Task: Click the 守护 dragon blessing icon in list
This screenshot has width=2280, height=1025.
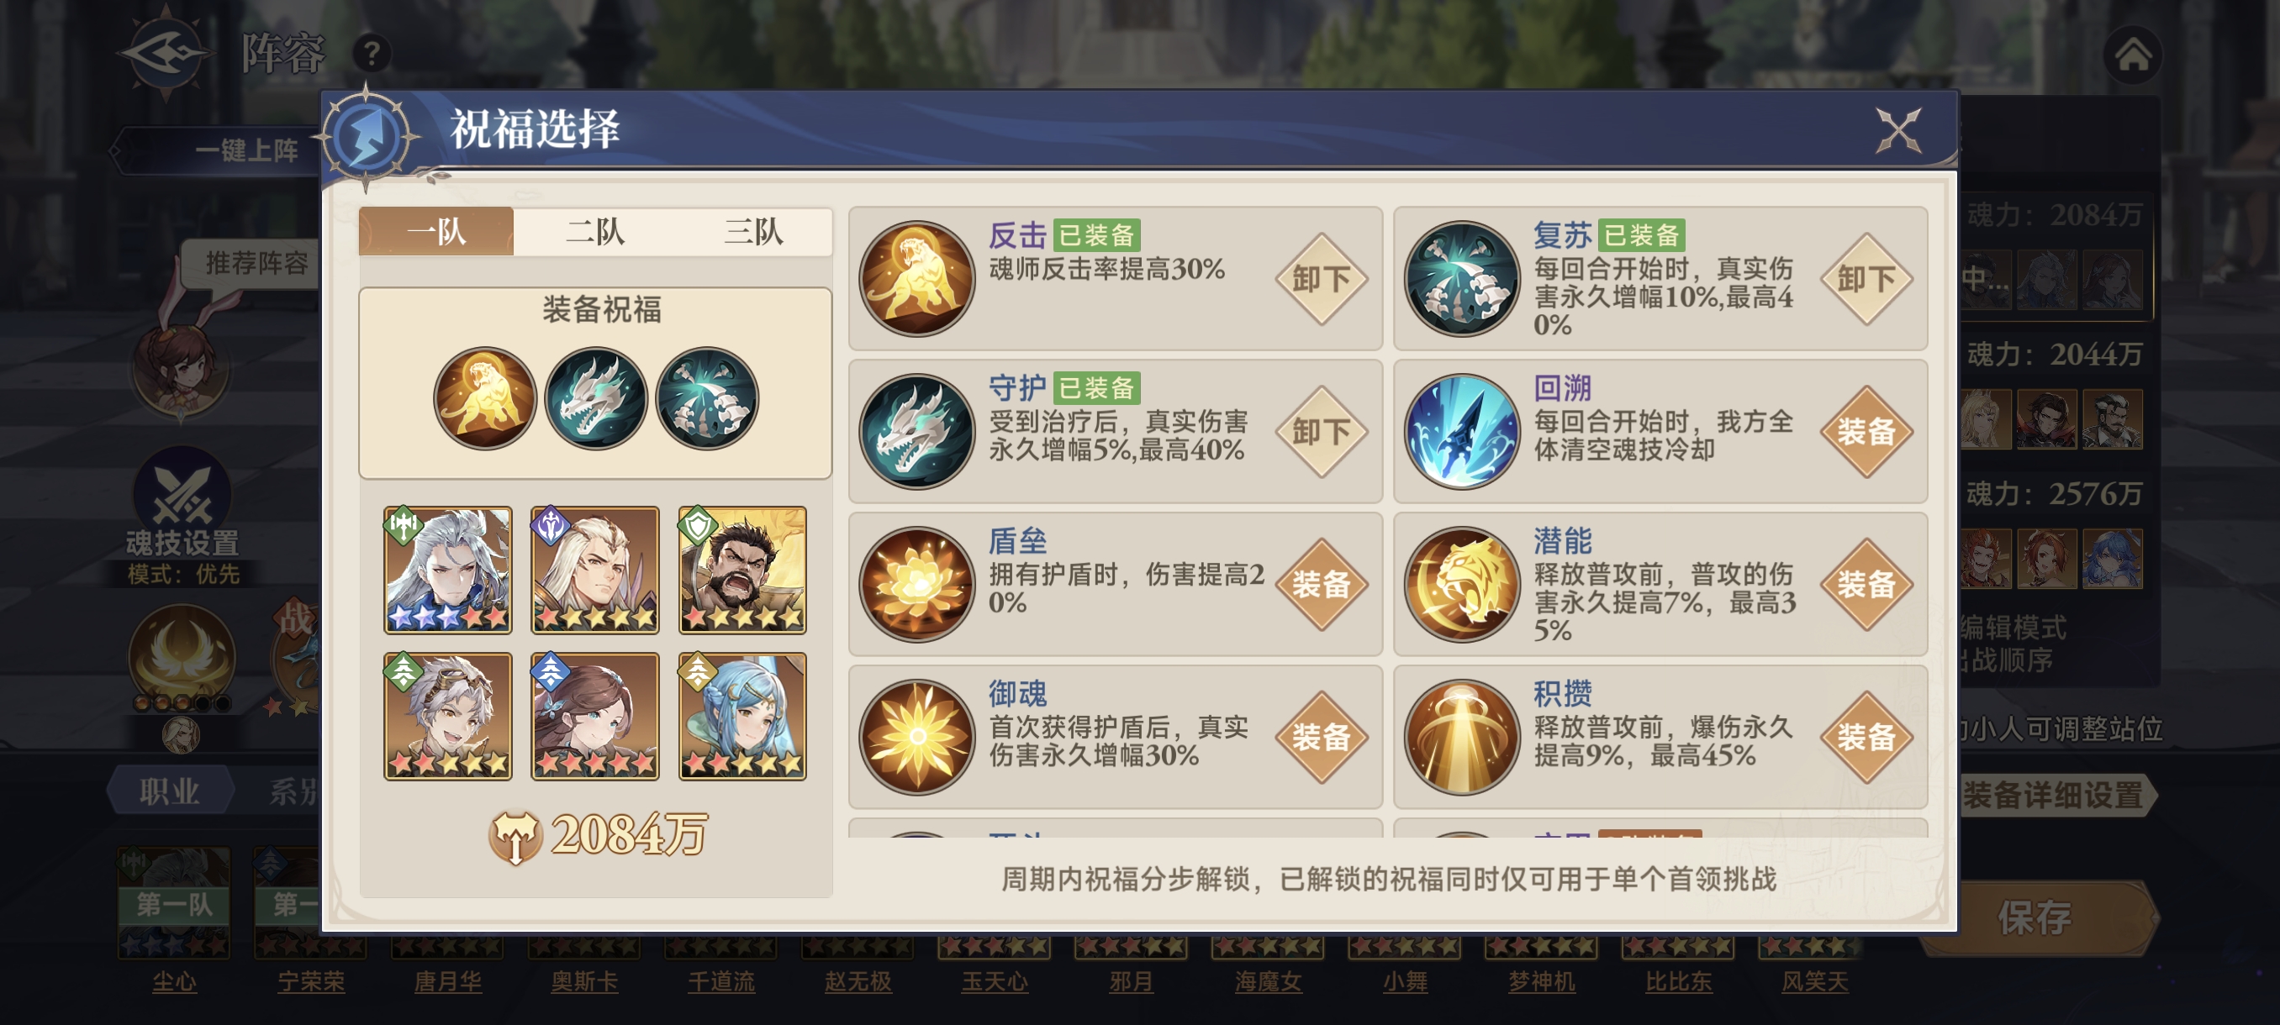Action: click(x=916, y=432)
